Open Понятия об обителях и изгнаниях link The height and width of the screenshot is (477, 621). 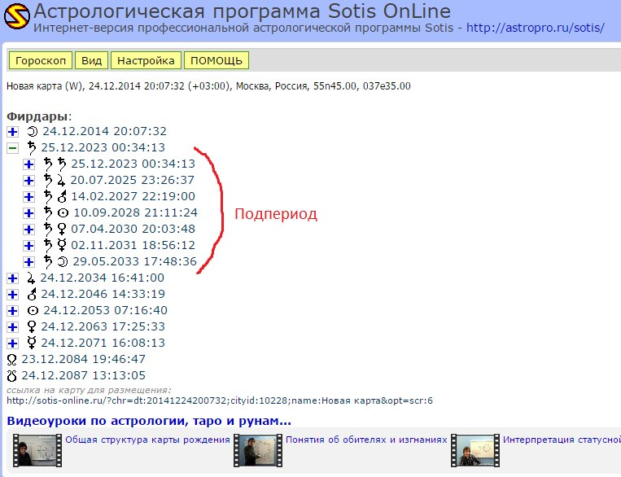click(x=366, y=440)
